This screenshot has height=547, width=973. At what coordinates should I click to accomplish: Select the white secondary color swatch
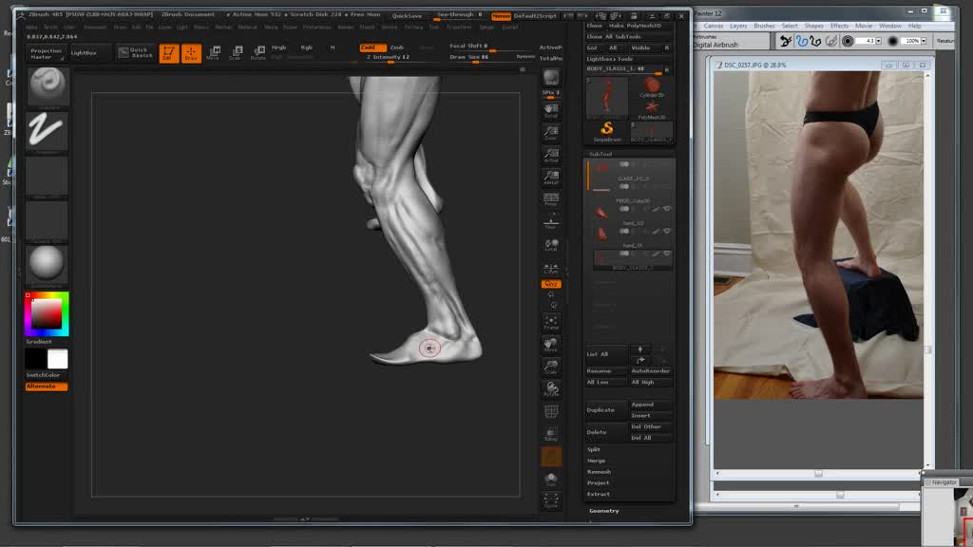click(x=58, y=359)
